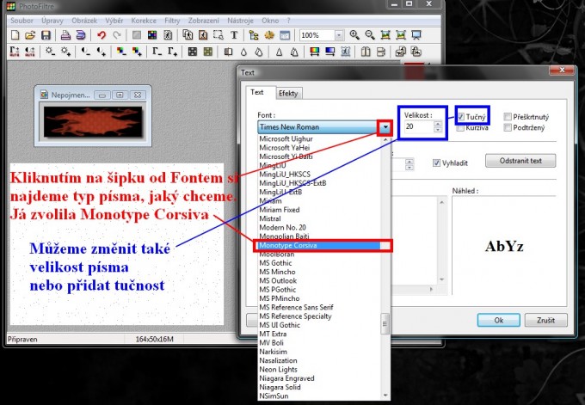
Task: Increase gamma with Gamma plus icon
Action: pyautogui.click(x=172, y=52)
